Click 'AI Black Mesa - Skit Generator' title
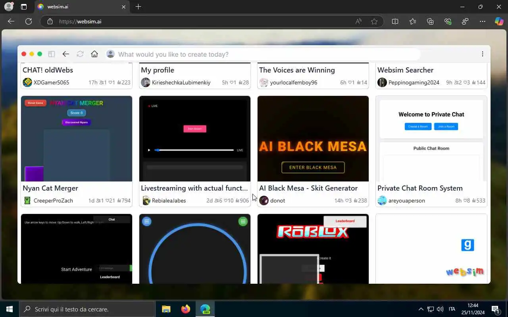Image resolution: width=508 pixels, height=317 pixels. [308, 188]
